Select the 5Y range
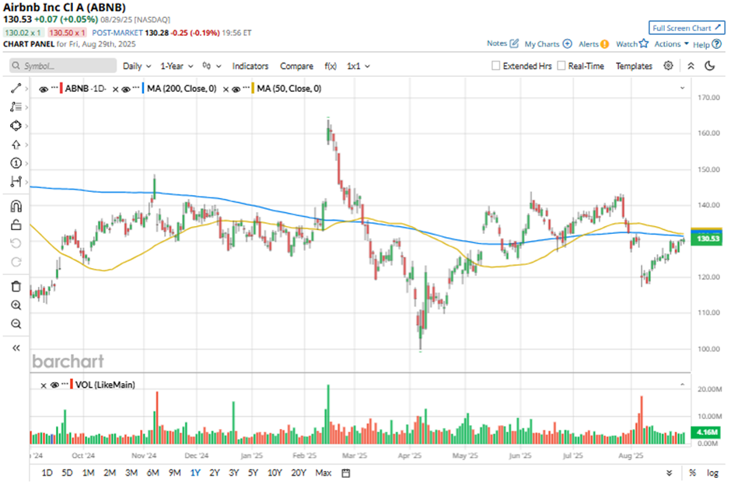731x488 pixels. coord(253,473)
